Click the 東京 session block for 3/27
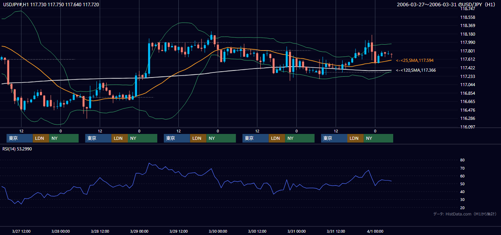The image size is (501, 235). pos(20,138)
